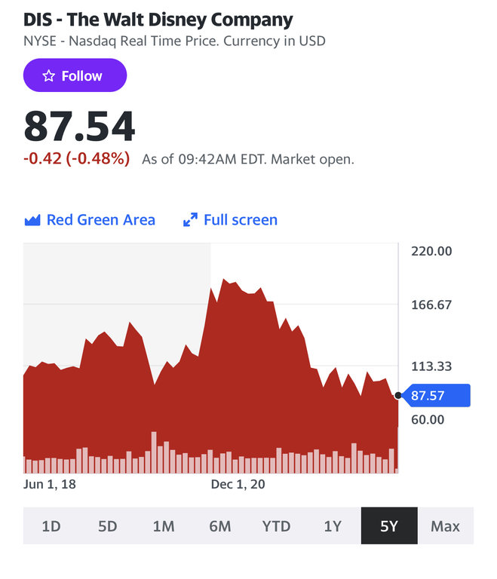
Task: Click the black current-price dot on chart
Action: coord(398,395)
